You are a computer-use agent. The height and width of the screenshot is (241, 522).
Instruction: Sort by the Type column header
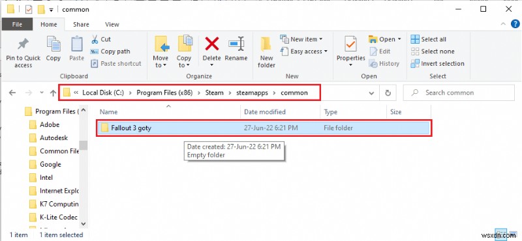[353, 112]
